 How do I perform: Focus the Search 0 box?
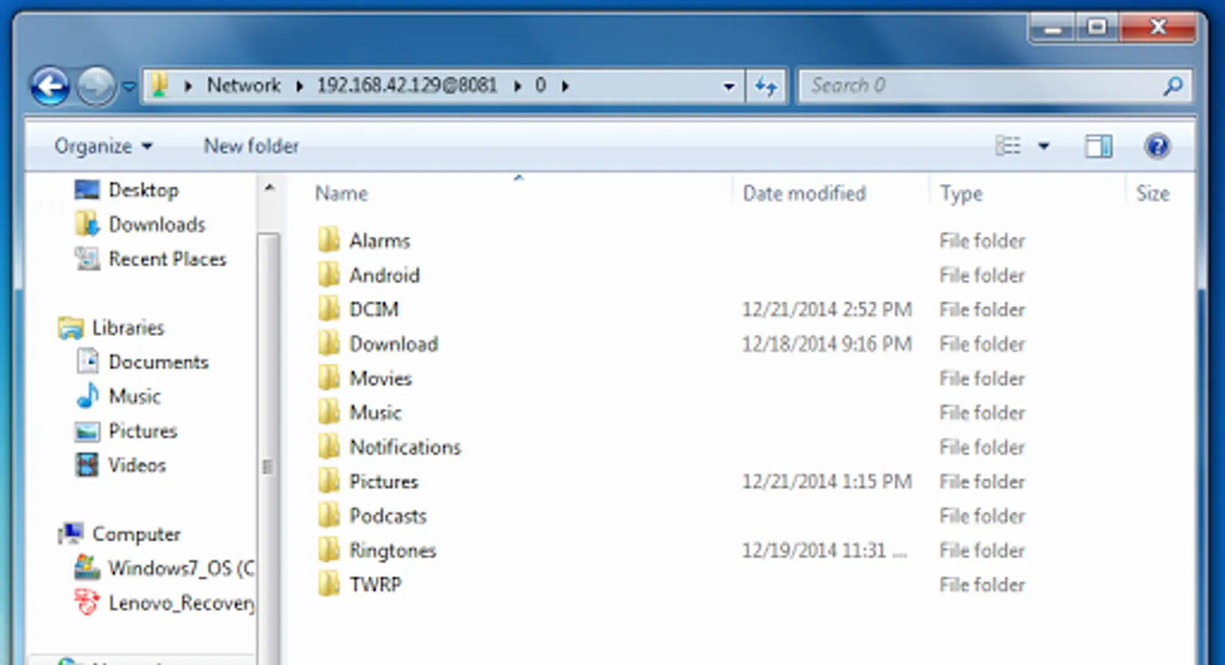click(994, 86)
